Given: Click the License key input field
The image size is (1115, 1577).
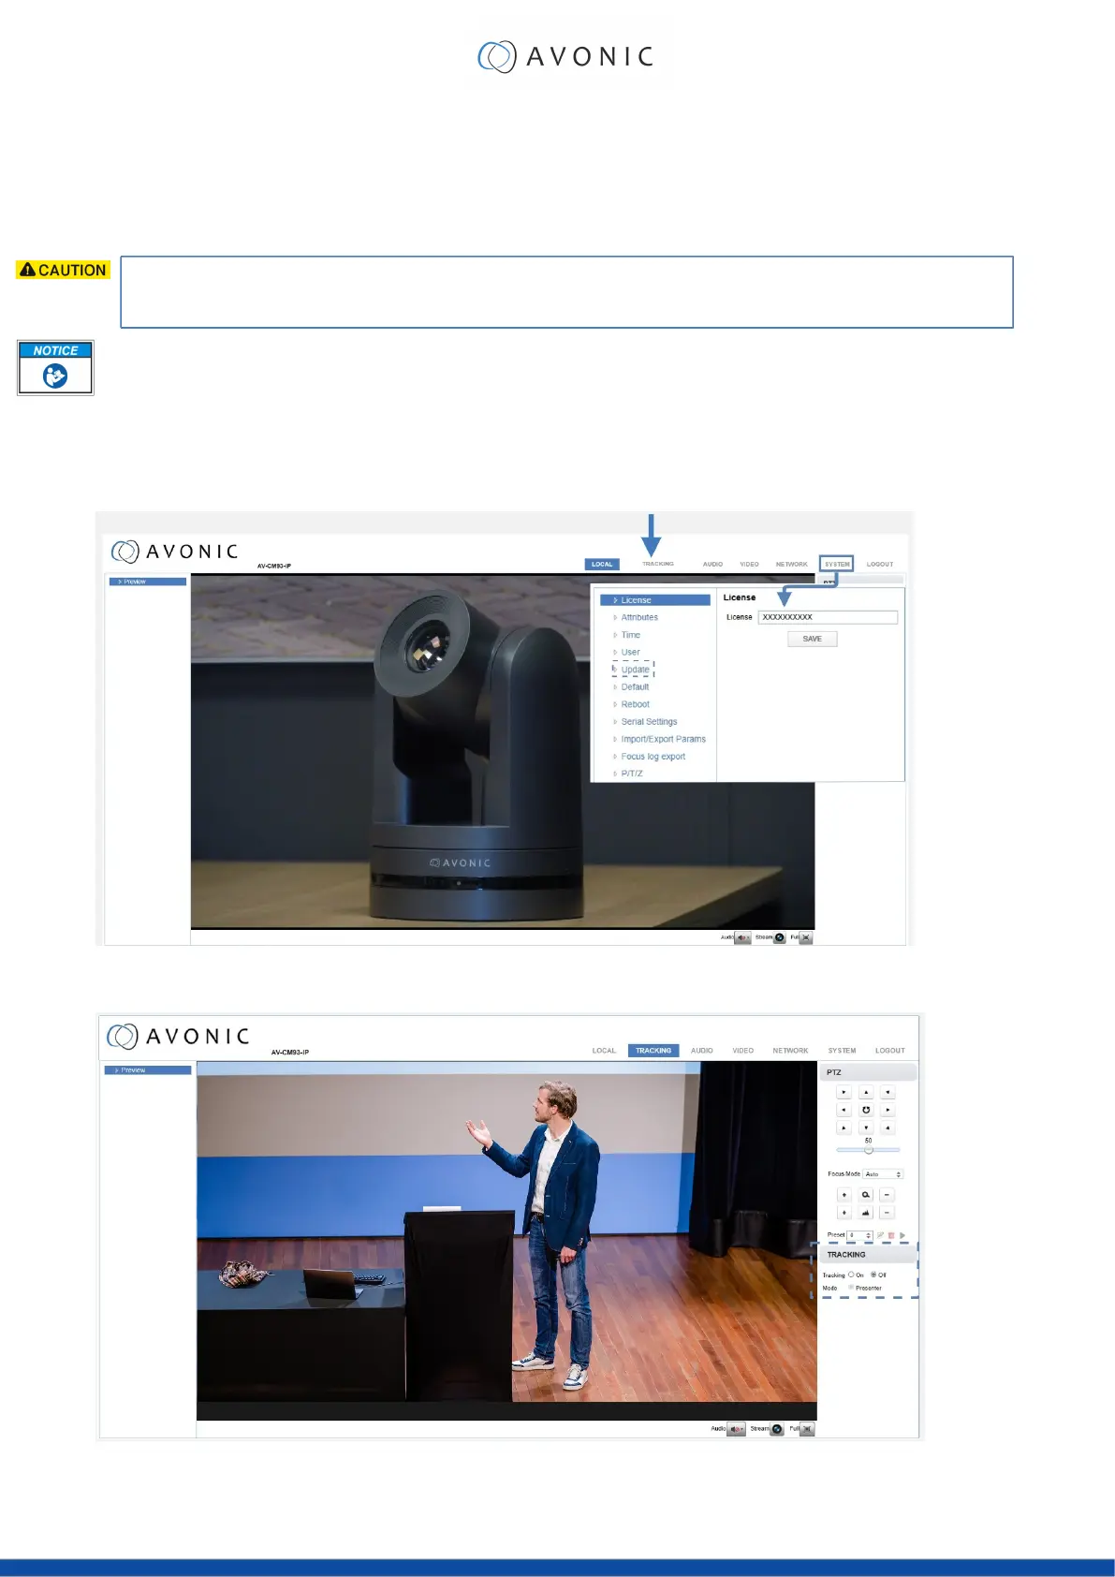Looking at the screenshot, I should [828, 617].
